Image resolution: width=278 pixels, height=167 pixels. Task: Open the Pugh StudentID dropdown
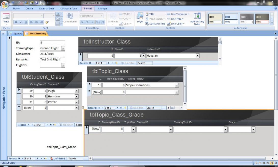[76, 91]
